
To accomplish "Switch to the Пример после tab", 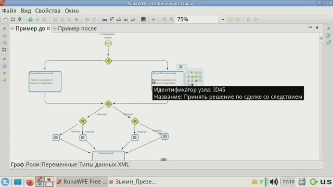I will click(x=78, y=29).
